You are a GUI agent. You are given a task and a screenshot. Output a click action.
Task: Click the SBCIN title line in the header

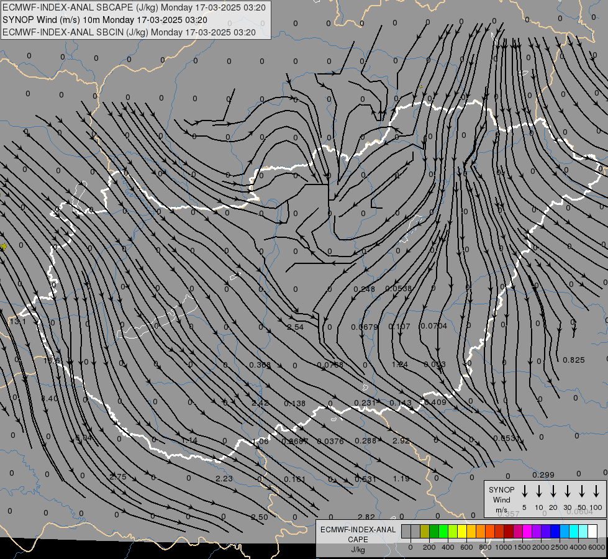coord(129,32)
